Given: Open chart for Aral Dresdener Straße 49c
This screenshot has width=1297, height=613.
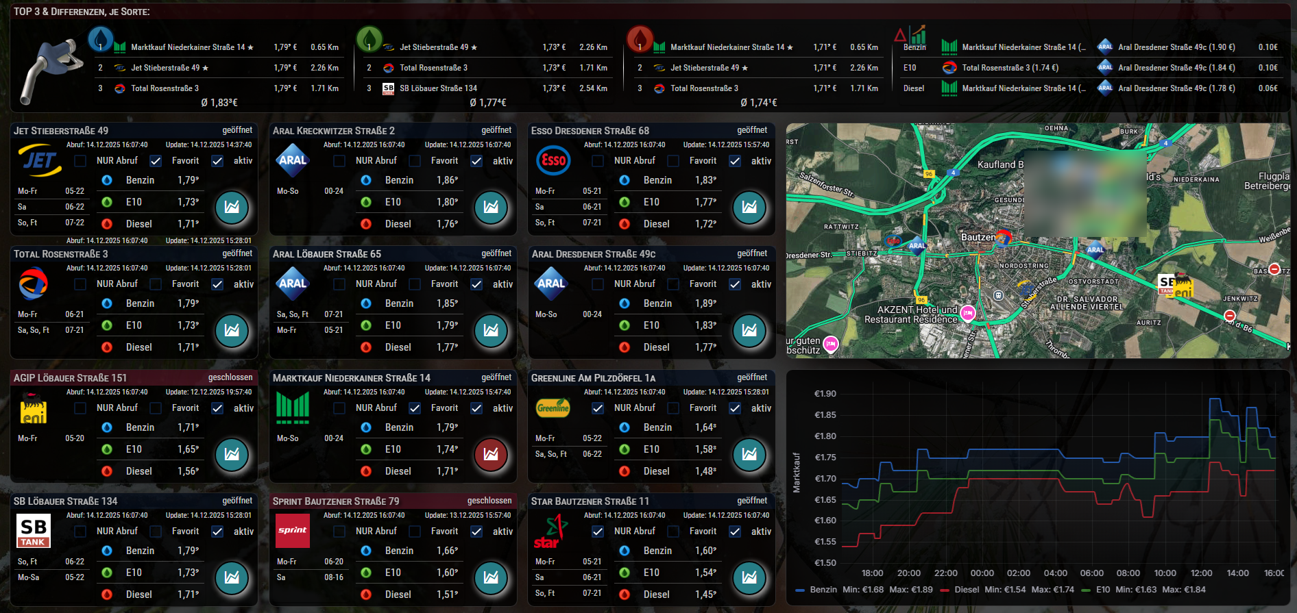Looking at the screenshot, I should click(749, 330).
